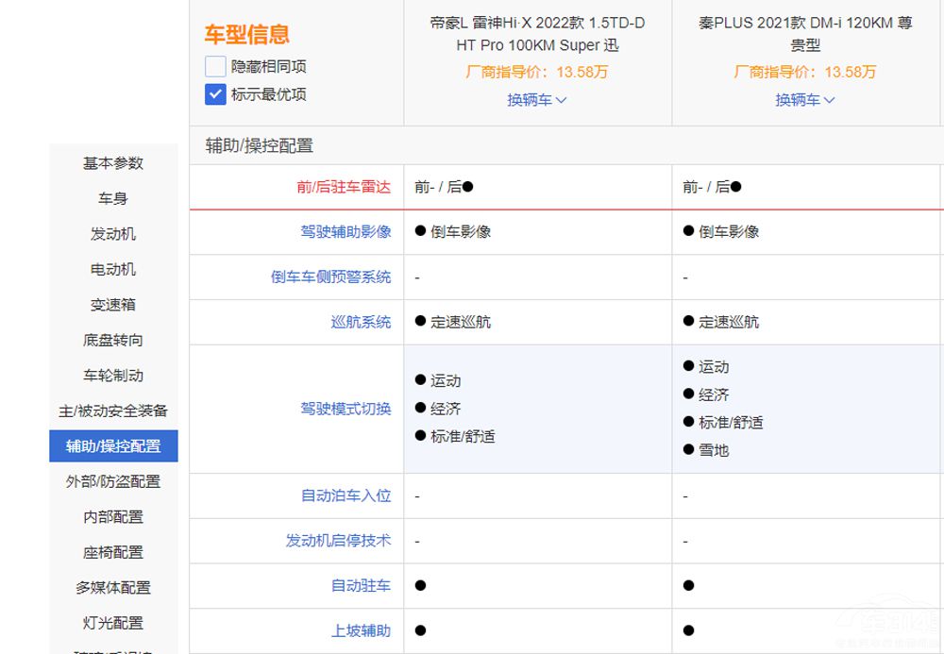The image size is (944, 654).
Task: Open 换辆车 dropdown for 秦PLUS DM-i
Action: (x=804, y=100)
